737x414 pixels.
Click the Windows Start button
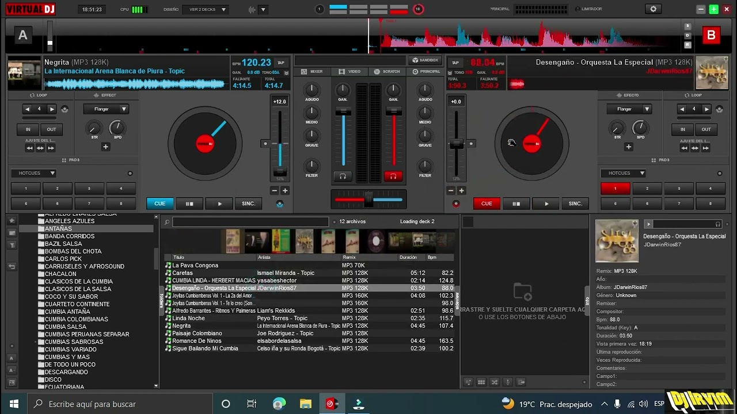(14, 404)
